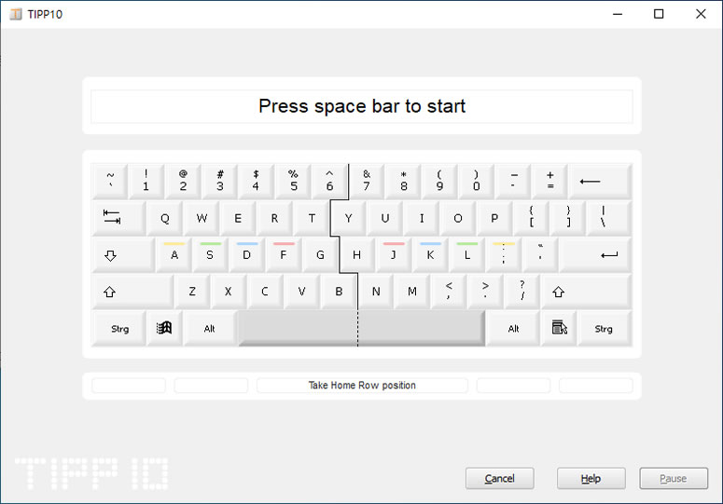Click the B key
This screenshot has height=504, width=723.
point(339,292)
